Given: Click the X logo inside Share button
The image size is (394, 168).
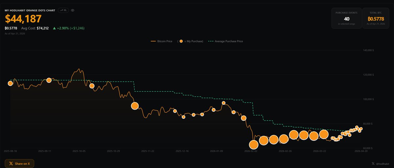Looking at the screenshot, I should point(11,163).
